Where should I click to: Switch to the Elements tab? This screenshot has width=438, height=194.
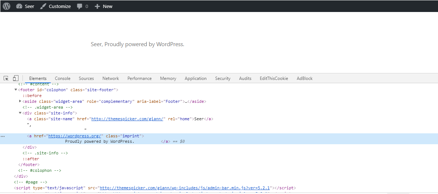pos(38,78)
